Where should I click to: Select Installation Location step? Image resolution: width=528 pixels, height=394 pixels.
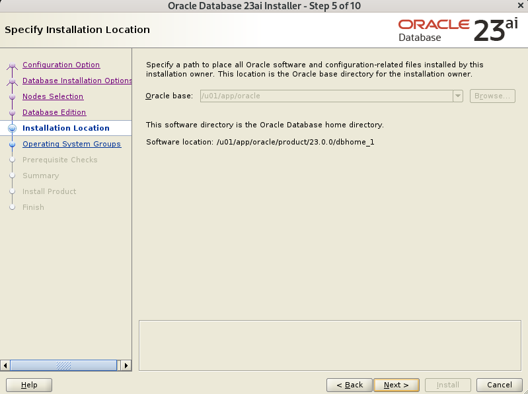66,128
